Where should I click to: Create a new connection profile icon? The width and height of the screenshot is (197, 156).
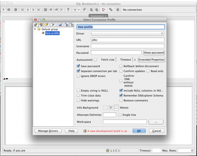[36, 25]
